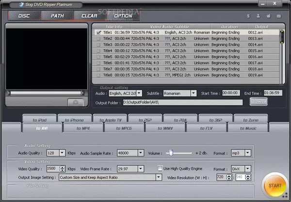The width and height of the screenshot is (291, 202).
Task: Click the orange START button
Action: (275, 185)
